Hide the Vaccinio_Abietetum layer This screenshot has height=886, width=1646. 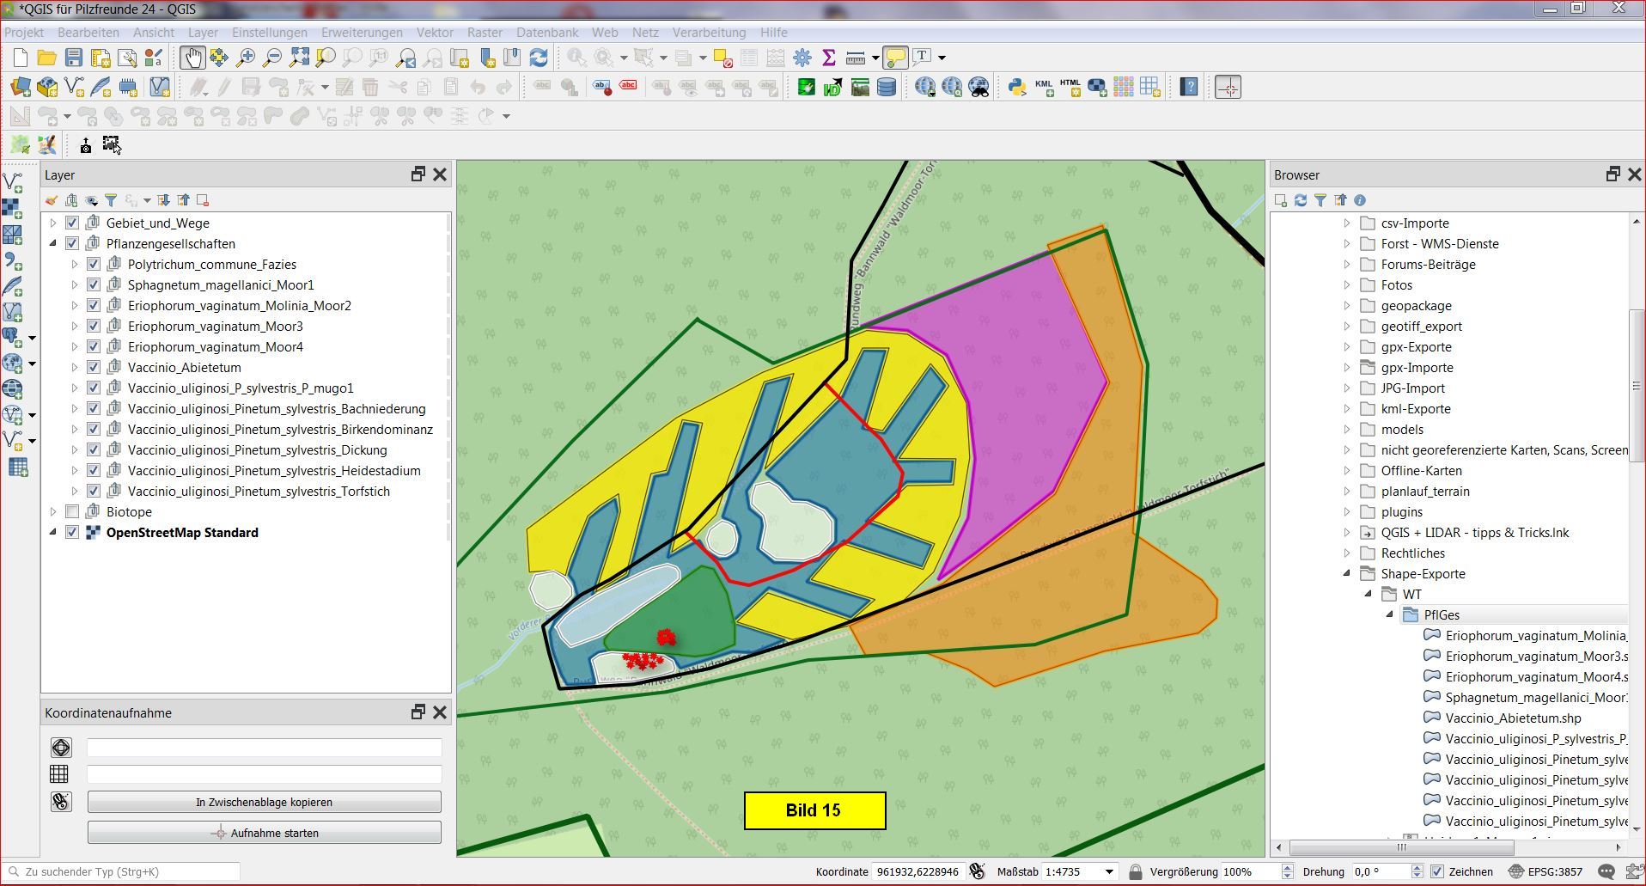click(x=94, y=368)
